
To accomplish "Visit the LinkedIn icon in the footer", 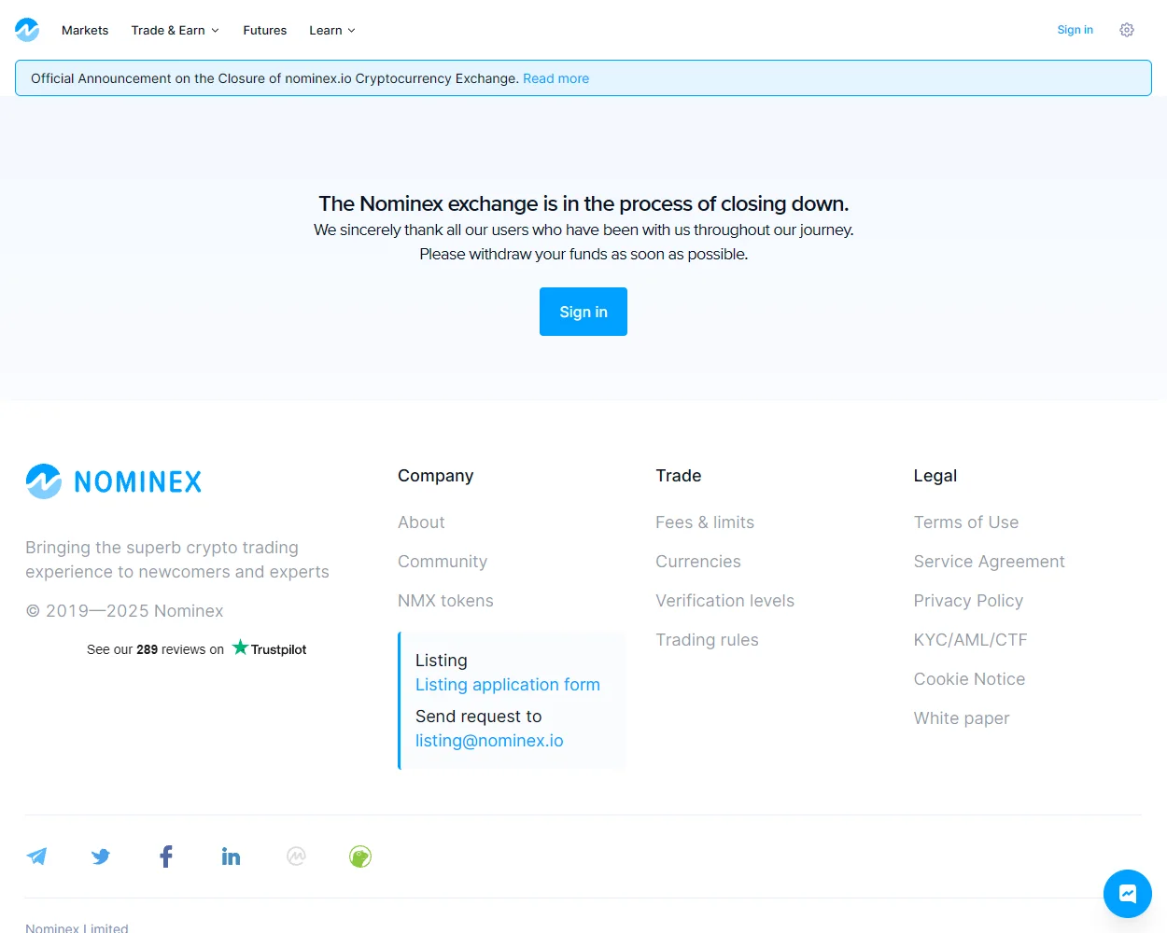I will point(231,856).
